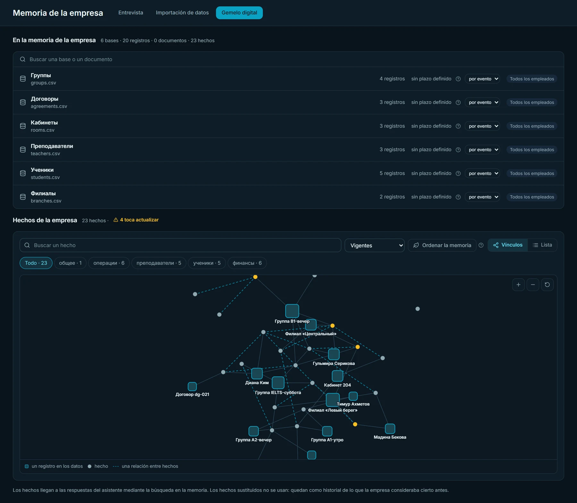Switch to Vínculos graph view
The height and width of the screenshot is (503, 577).
pos(508,245)
